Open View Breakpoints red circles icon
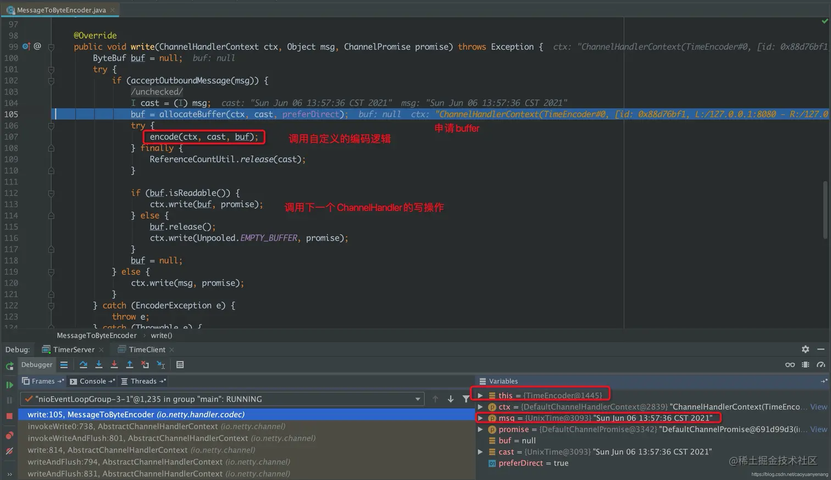Screen dimensions: 831x480 (x=9, y=436)
